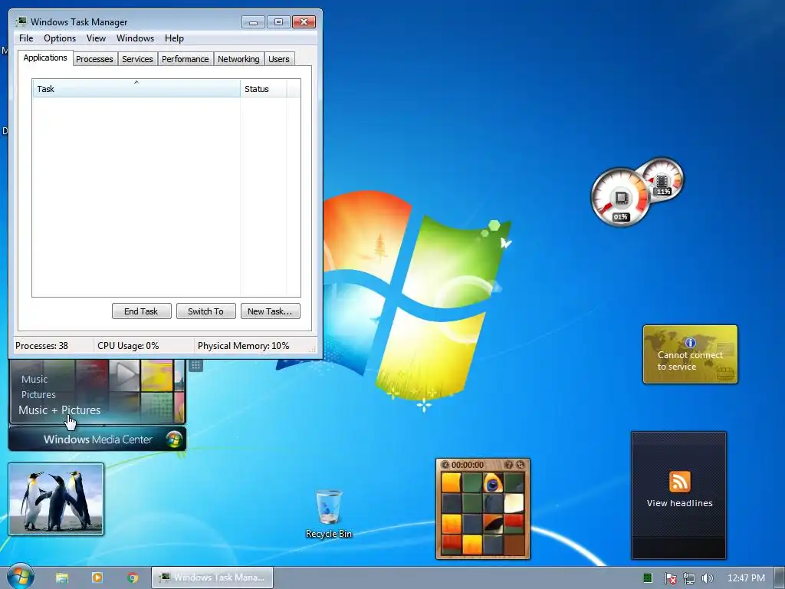Launch Google Chrome from taskbar
This screenshot has width=785, height=589.
[x=133, y=577]
